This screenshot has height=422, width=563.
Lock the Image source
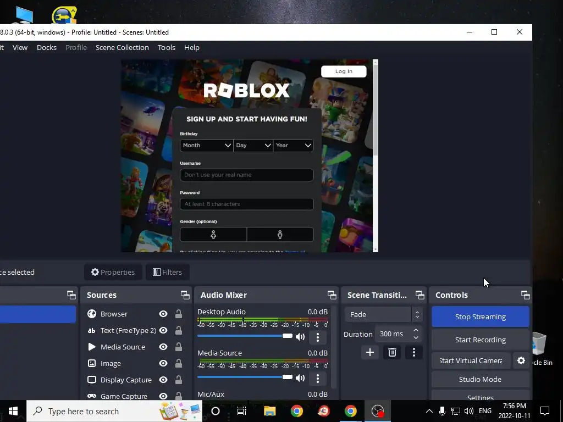click(x=179, y=364)
